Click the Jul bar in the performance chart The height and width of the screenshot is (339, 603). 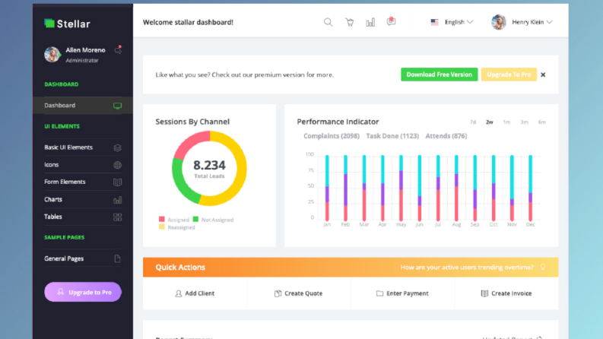click(x=438, y=188)
